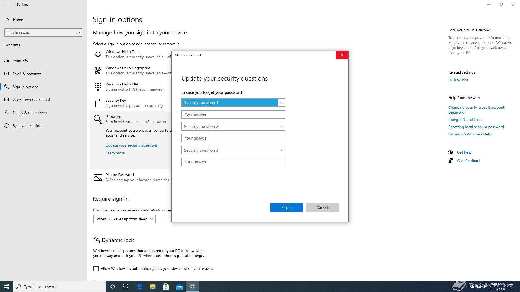
Task: Click the Finish button
Action: tap(286, 208)
